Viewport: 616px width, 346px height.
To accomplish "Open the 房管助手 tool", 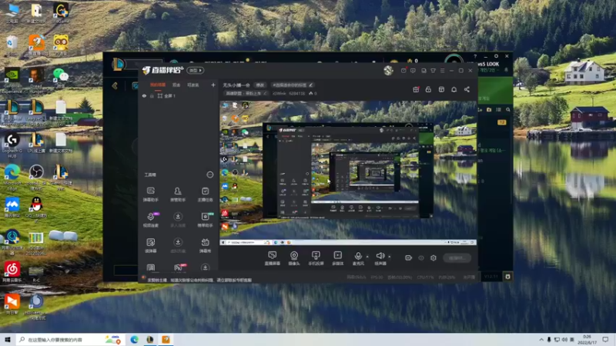I will pyautogui.click(x=178, y=194).
